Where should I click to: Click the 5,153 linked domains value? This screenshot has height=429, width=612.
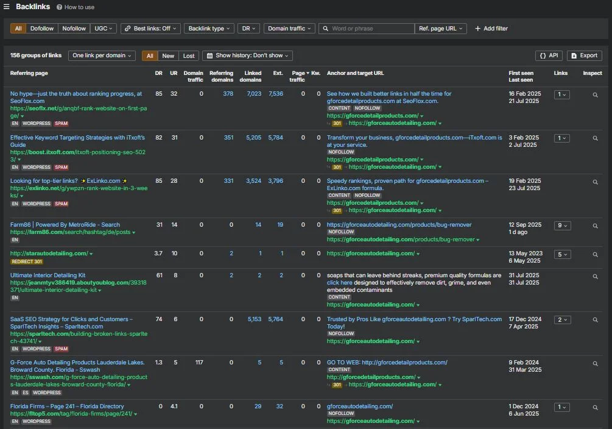pos(255,319)
